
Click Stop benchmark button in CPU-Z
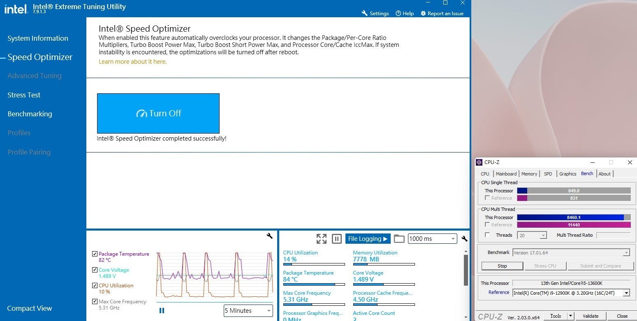tap(502, 266)
